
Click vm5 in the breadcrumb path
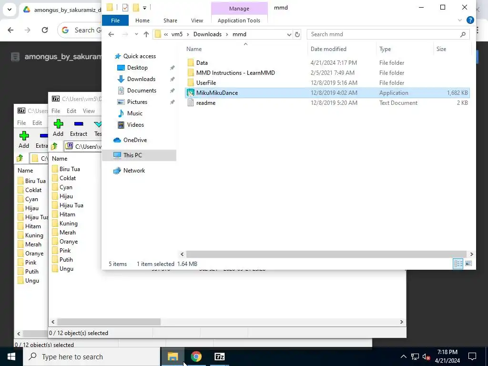coord(177,34)
